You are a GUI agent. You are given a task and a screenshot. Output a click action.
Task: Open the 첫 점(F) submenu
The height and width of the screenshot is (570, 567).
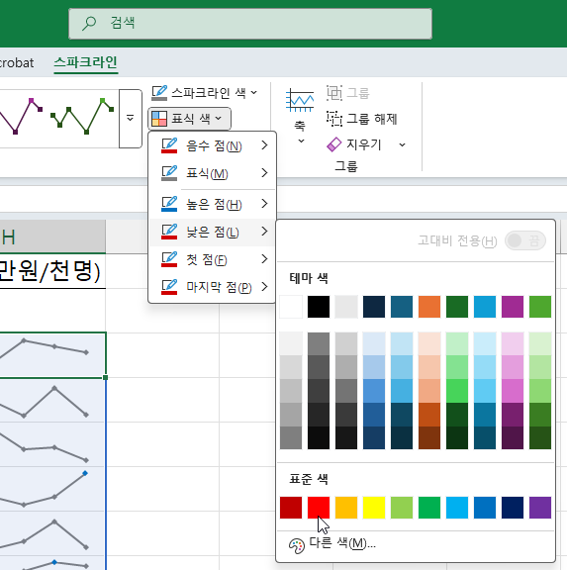tap(213, 259)
